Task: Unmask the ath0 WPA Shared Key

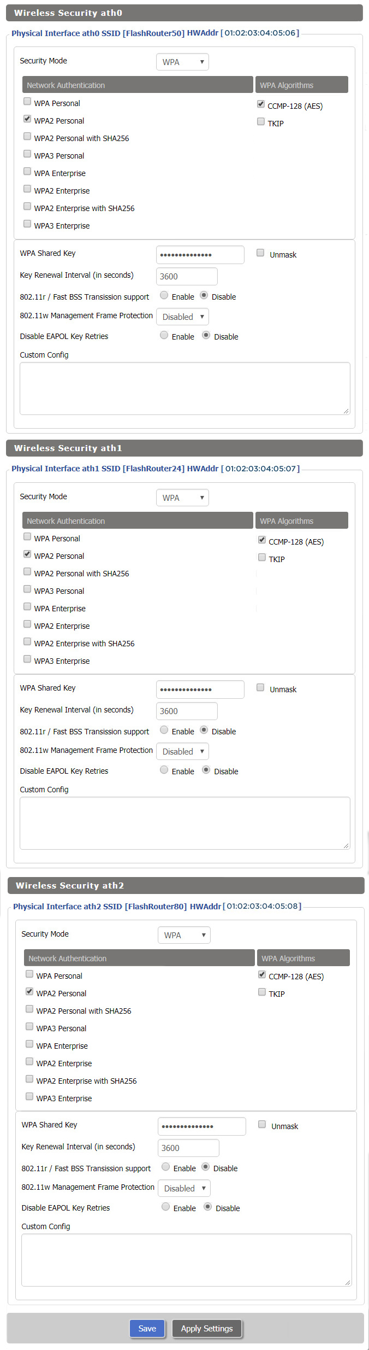Action: pos(260,253)
